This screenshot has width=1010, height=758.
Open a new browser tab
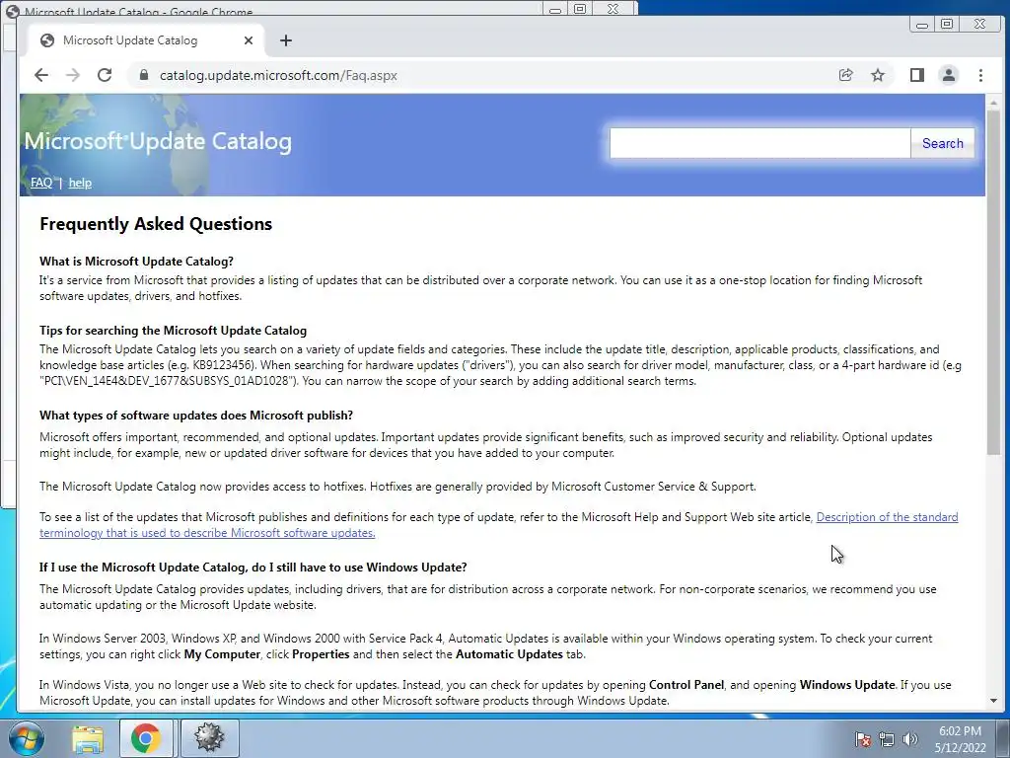point(286,40)
